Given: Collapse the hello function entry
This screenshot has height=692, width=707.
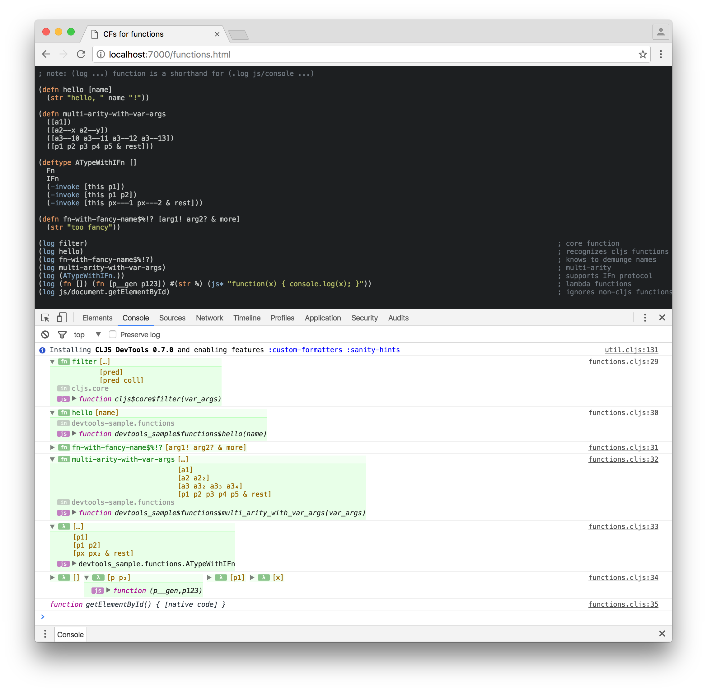Looking at the screenshot, I should [x=52, y=413].
